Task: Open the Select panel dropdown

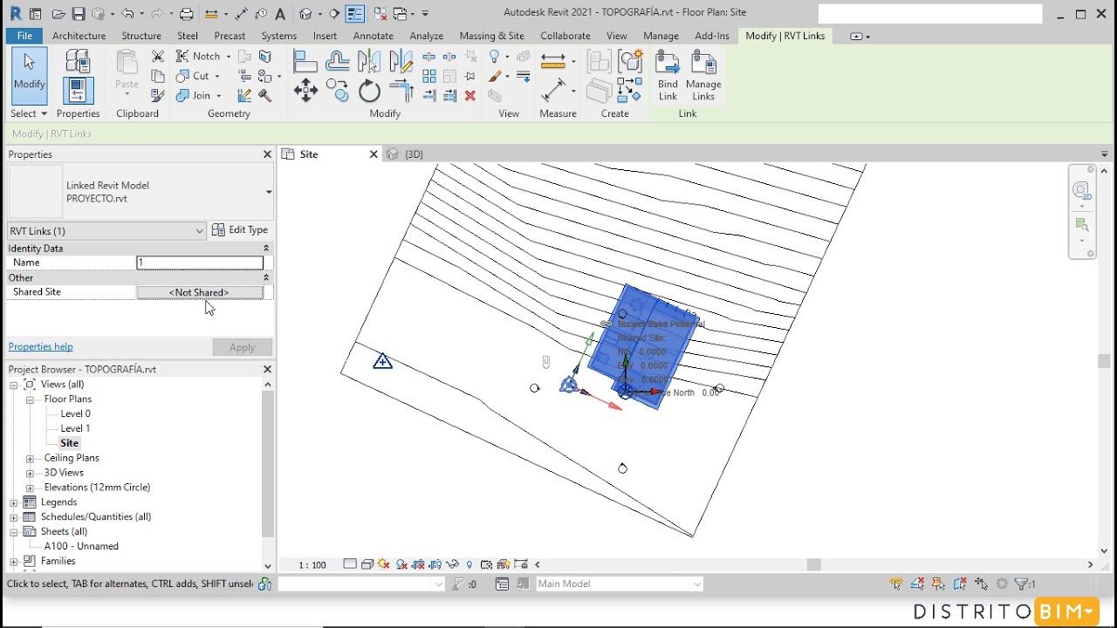Action: (29, 113)
